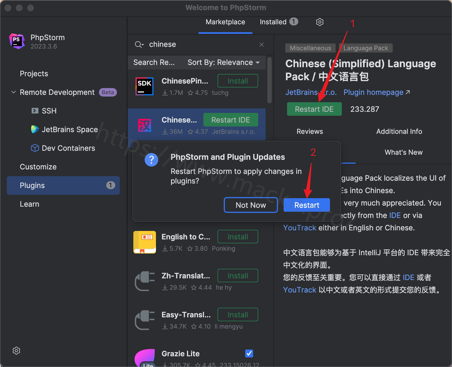
Task: Install the Zh-Translate plugin
Action: (x=238, y=276)
